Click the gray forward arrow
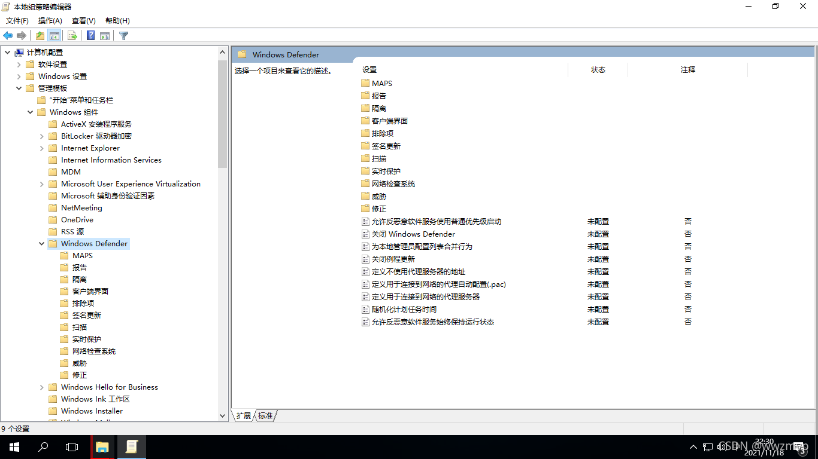 click(x=22, y=36)
